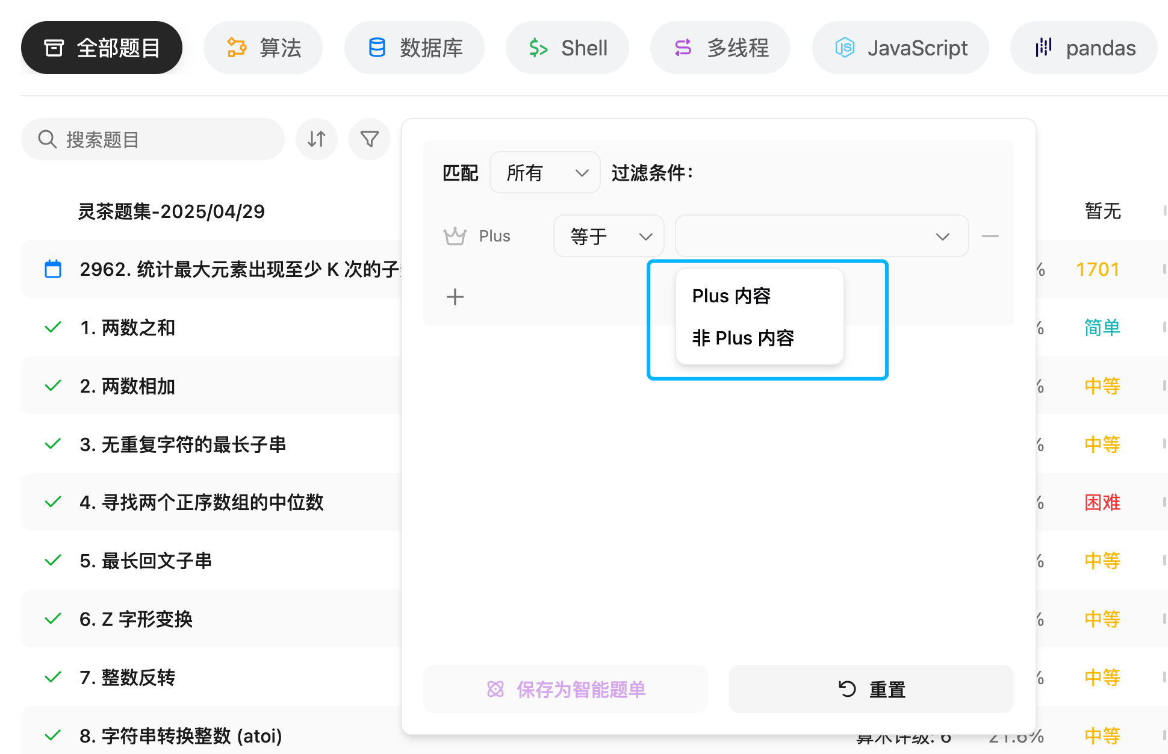Open problem 3. 无重复字符的最长子串
Screen dimensions: 1168x754
tap(182, 444)
